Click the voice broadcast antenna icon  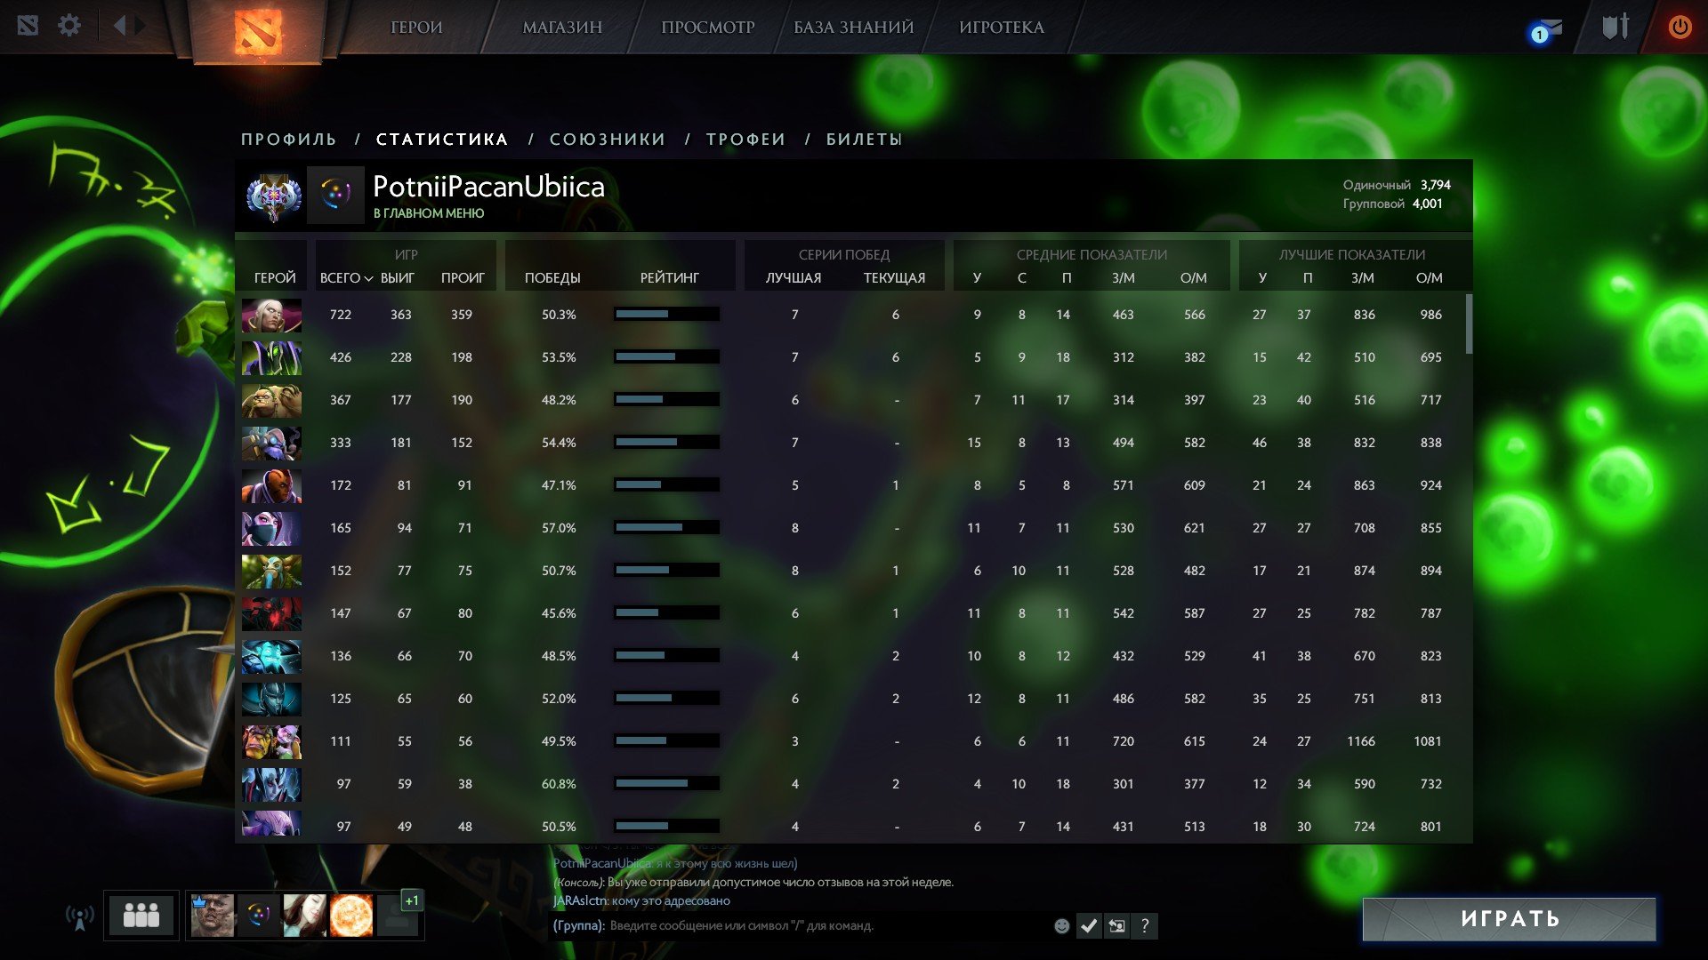(x=80, y=916)
